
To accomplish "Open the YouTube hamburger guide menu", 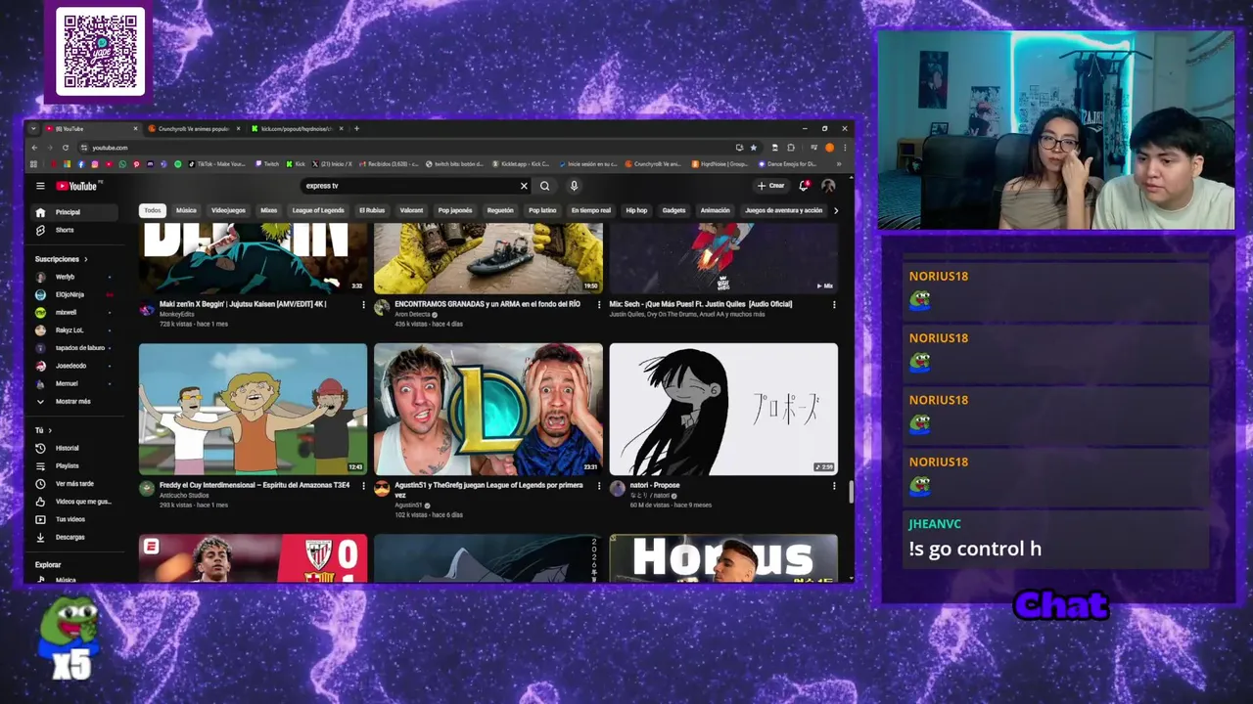I will point(40,186).
